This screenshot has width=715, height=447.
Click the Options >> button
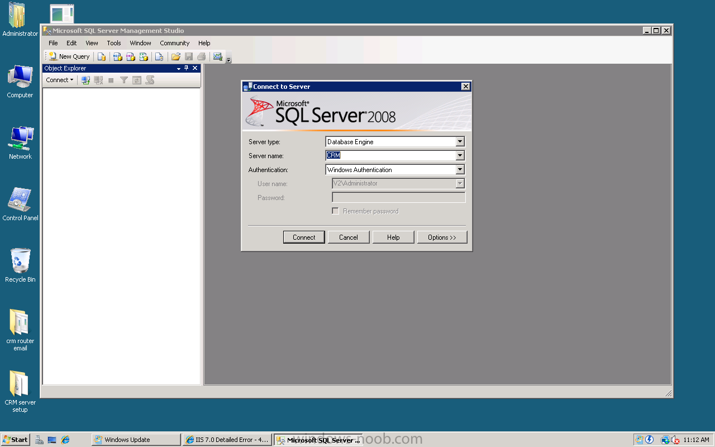[x=442, y=237]
